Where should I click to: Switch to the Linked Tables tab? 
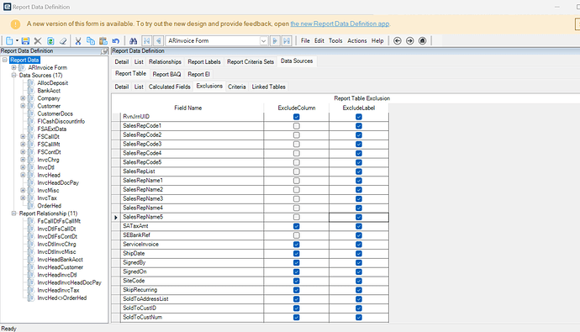tap(268, 87)
